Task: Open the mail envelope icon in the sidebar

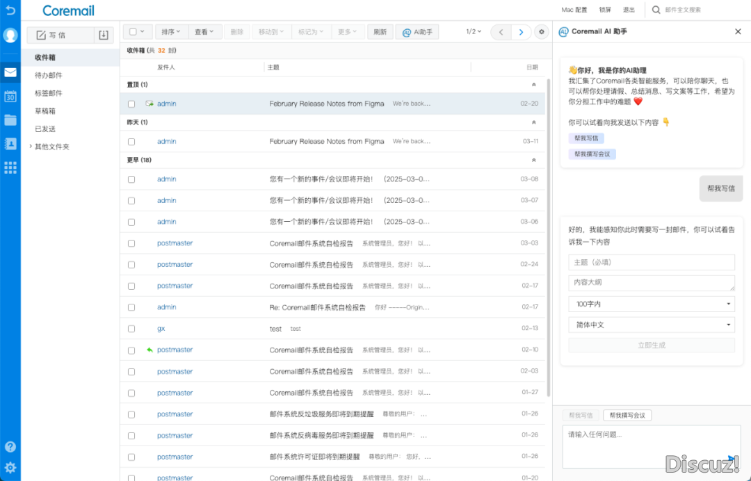Action: [10, 73]
